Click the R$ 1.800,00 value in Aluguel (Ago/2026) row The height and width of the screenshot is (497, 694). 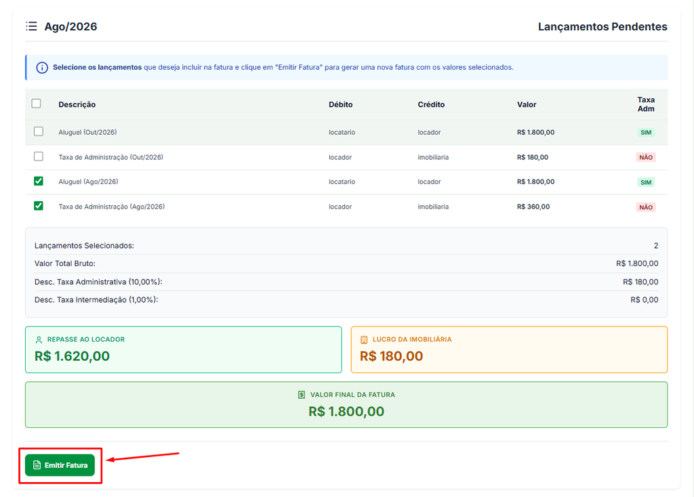pyautogui.click(x=535, y=181)
